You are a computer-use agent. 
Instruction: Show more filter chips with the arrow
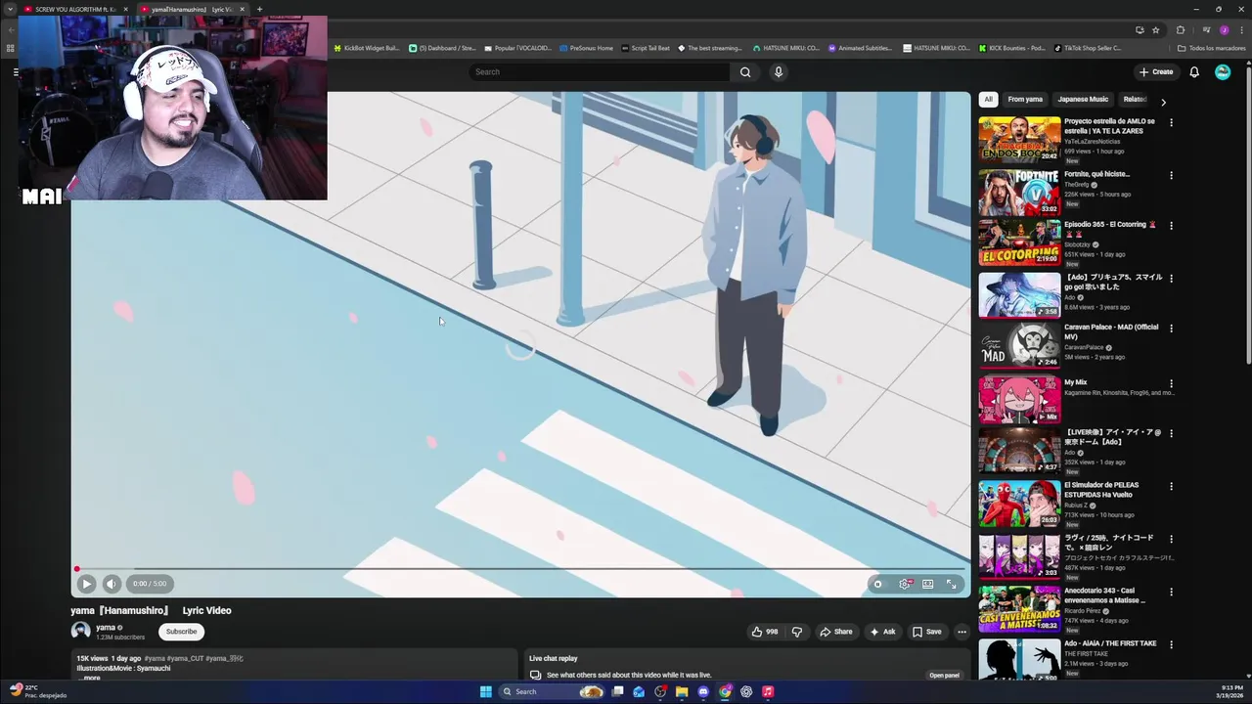point(1163,101)
